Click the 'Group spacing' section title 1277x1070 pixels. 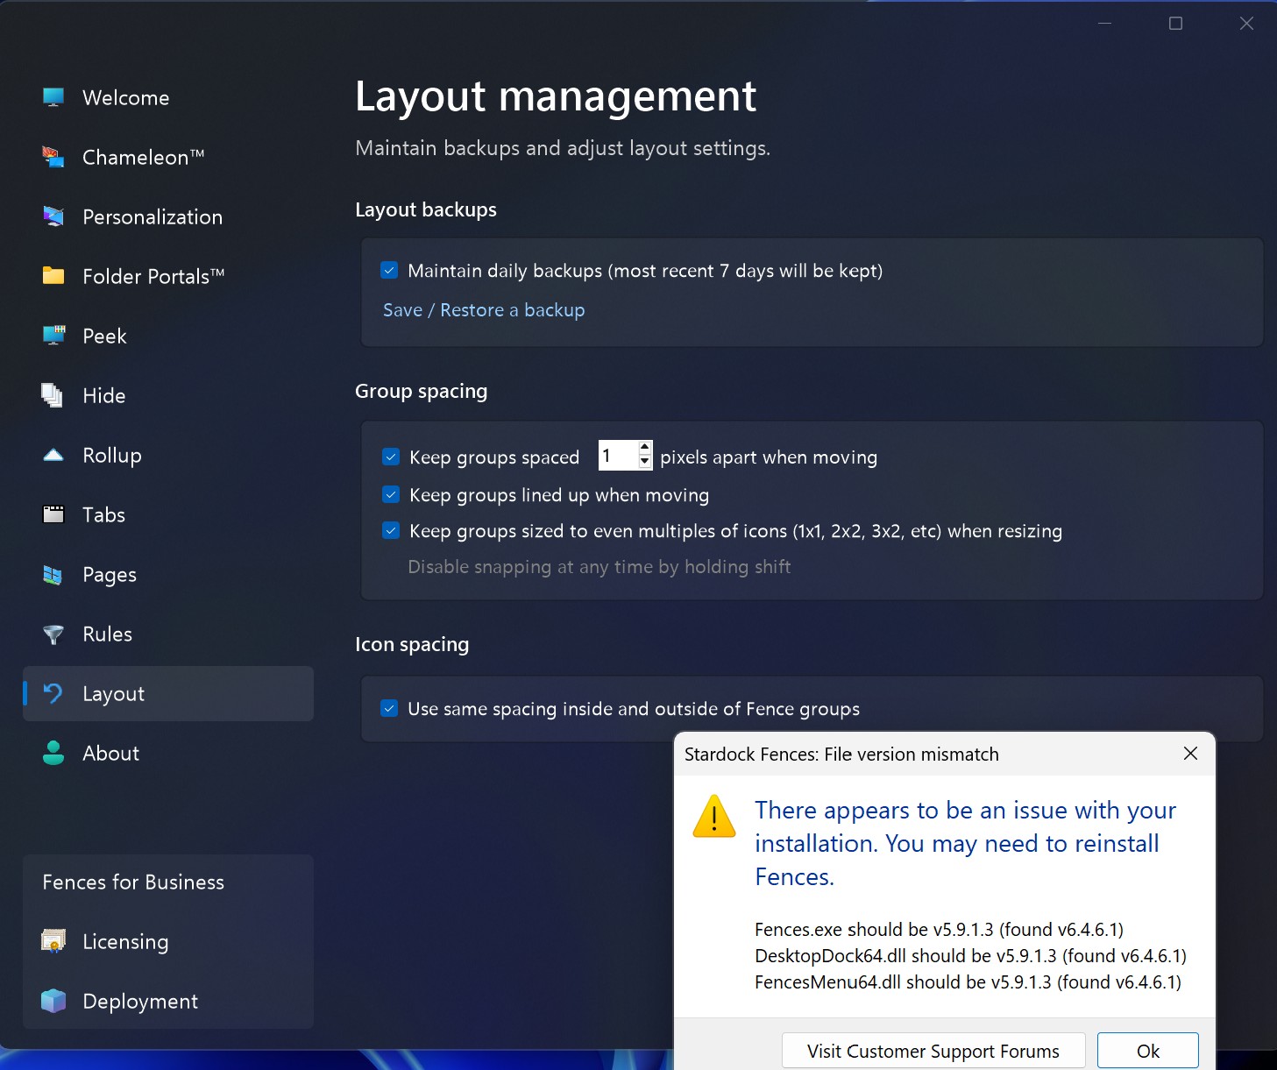coord(421,391)
